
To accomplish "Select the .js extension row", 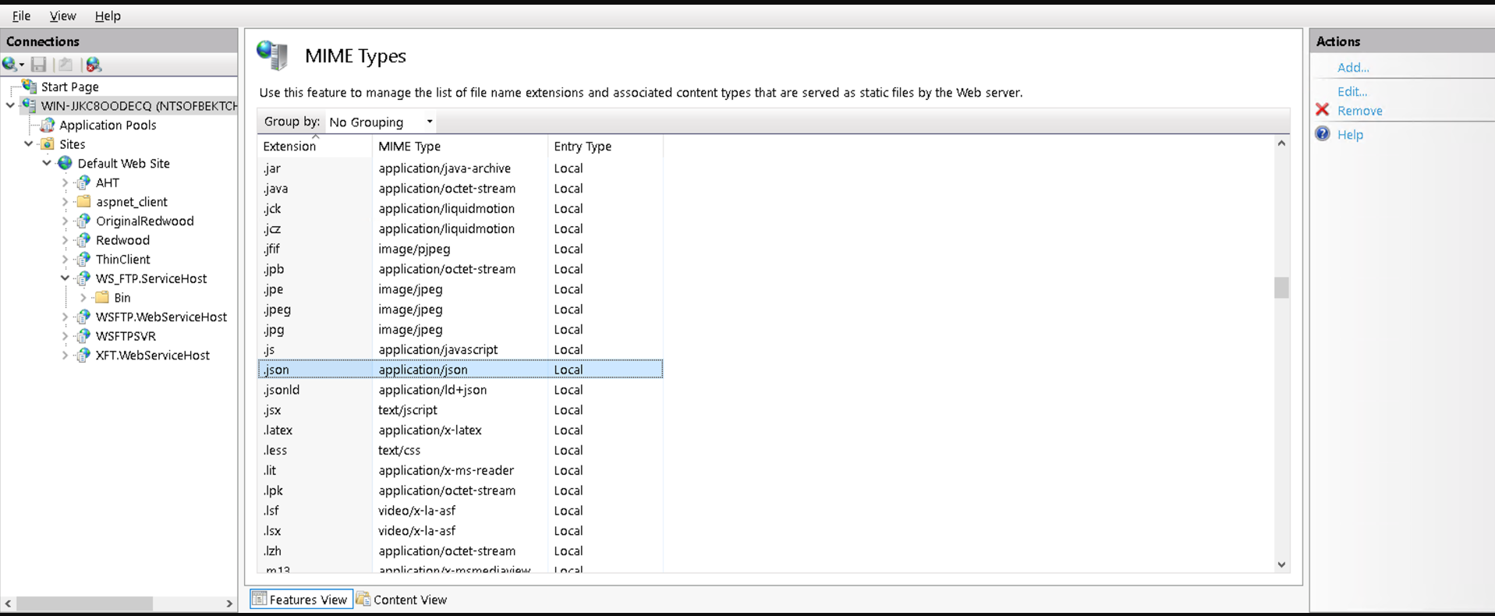I will click(x=460, y=349).
